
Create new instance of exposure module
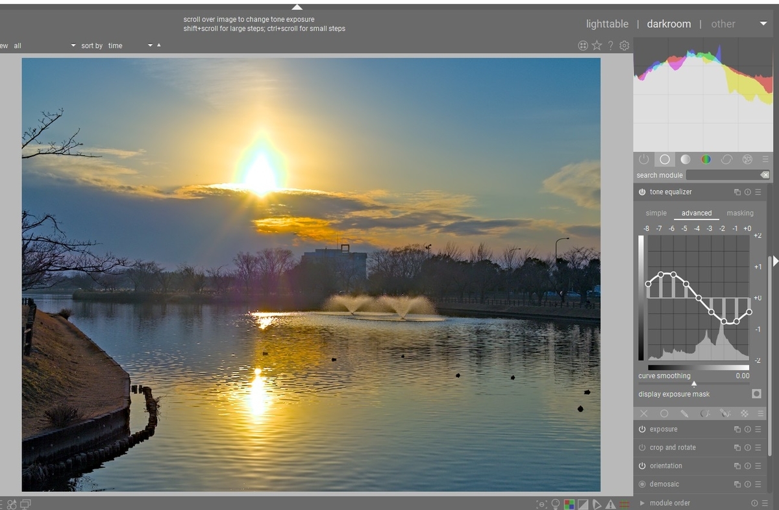(x=737, y=430)
